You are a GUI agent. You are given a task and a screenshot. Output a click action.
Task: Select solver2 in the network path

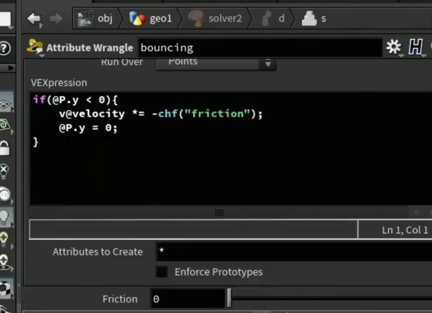pyautogui.click(x=215, y=19)
